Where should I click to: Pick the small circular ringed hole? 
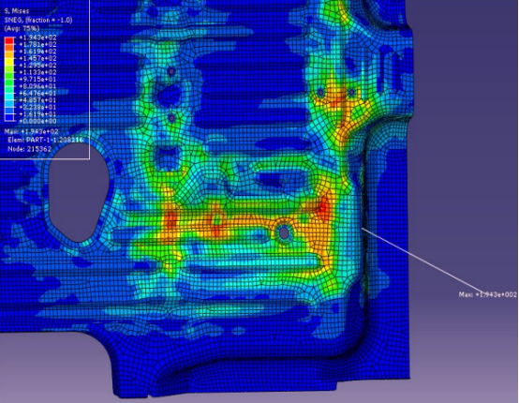[284, 232]
